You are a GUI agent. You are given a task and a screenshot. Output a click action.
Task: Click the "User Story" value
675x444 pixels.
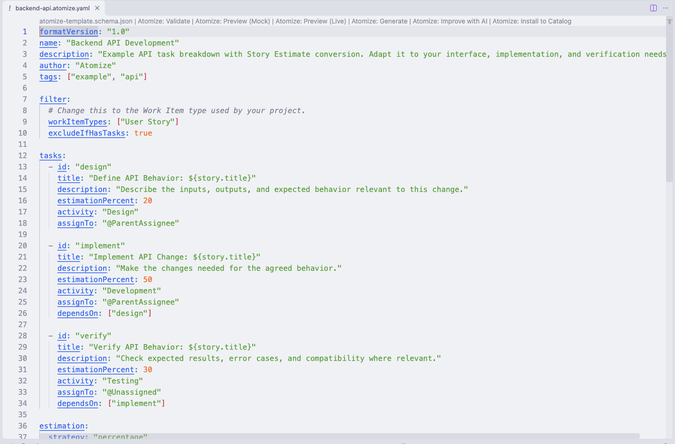pyautogui.click(x=148, y=122)
